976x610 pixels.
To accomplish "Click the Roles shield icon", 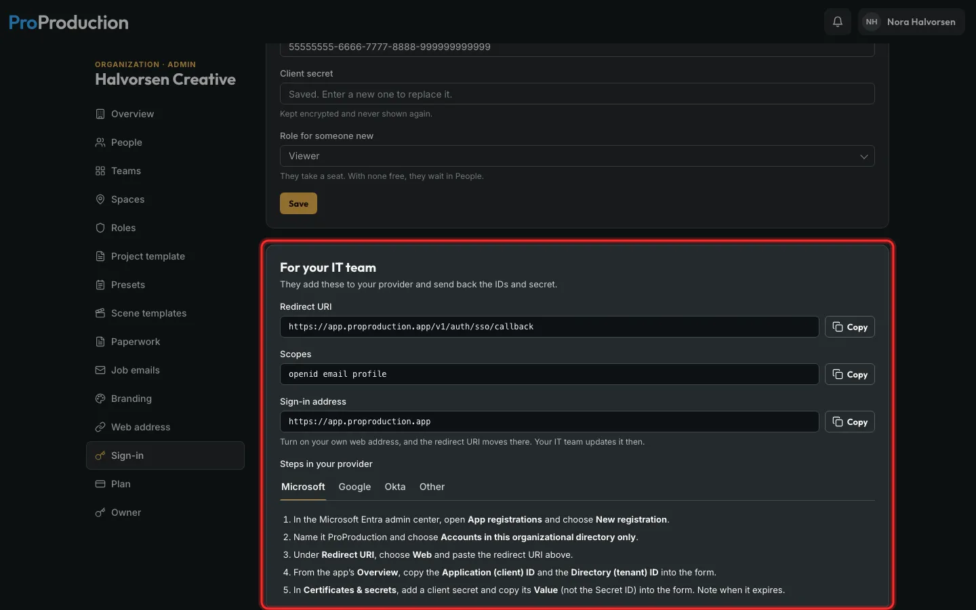I will click(x=100, y=228).
